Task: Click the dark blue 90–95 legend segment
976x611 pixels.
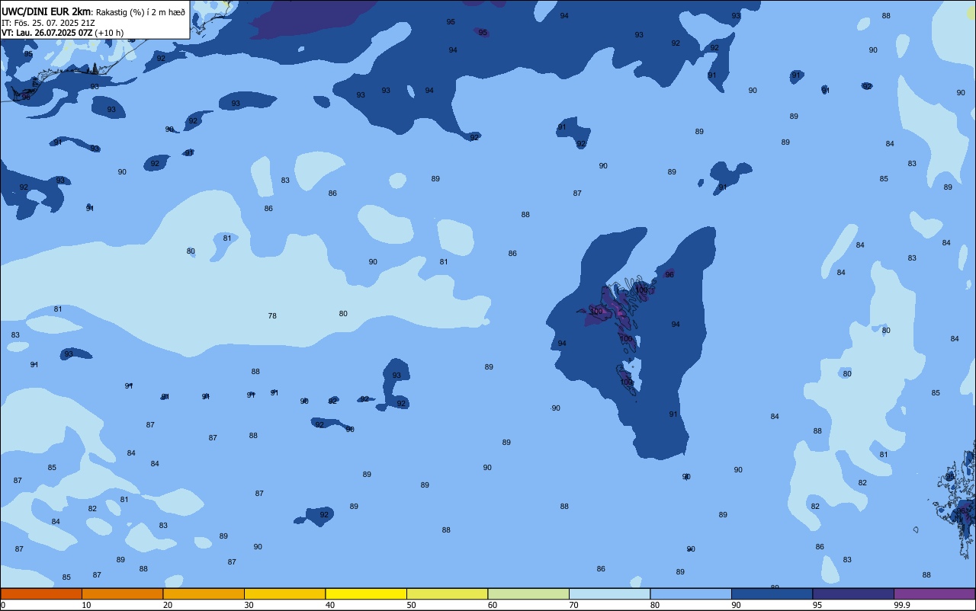Action: [772, 593]
